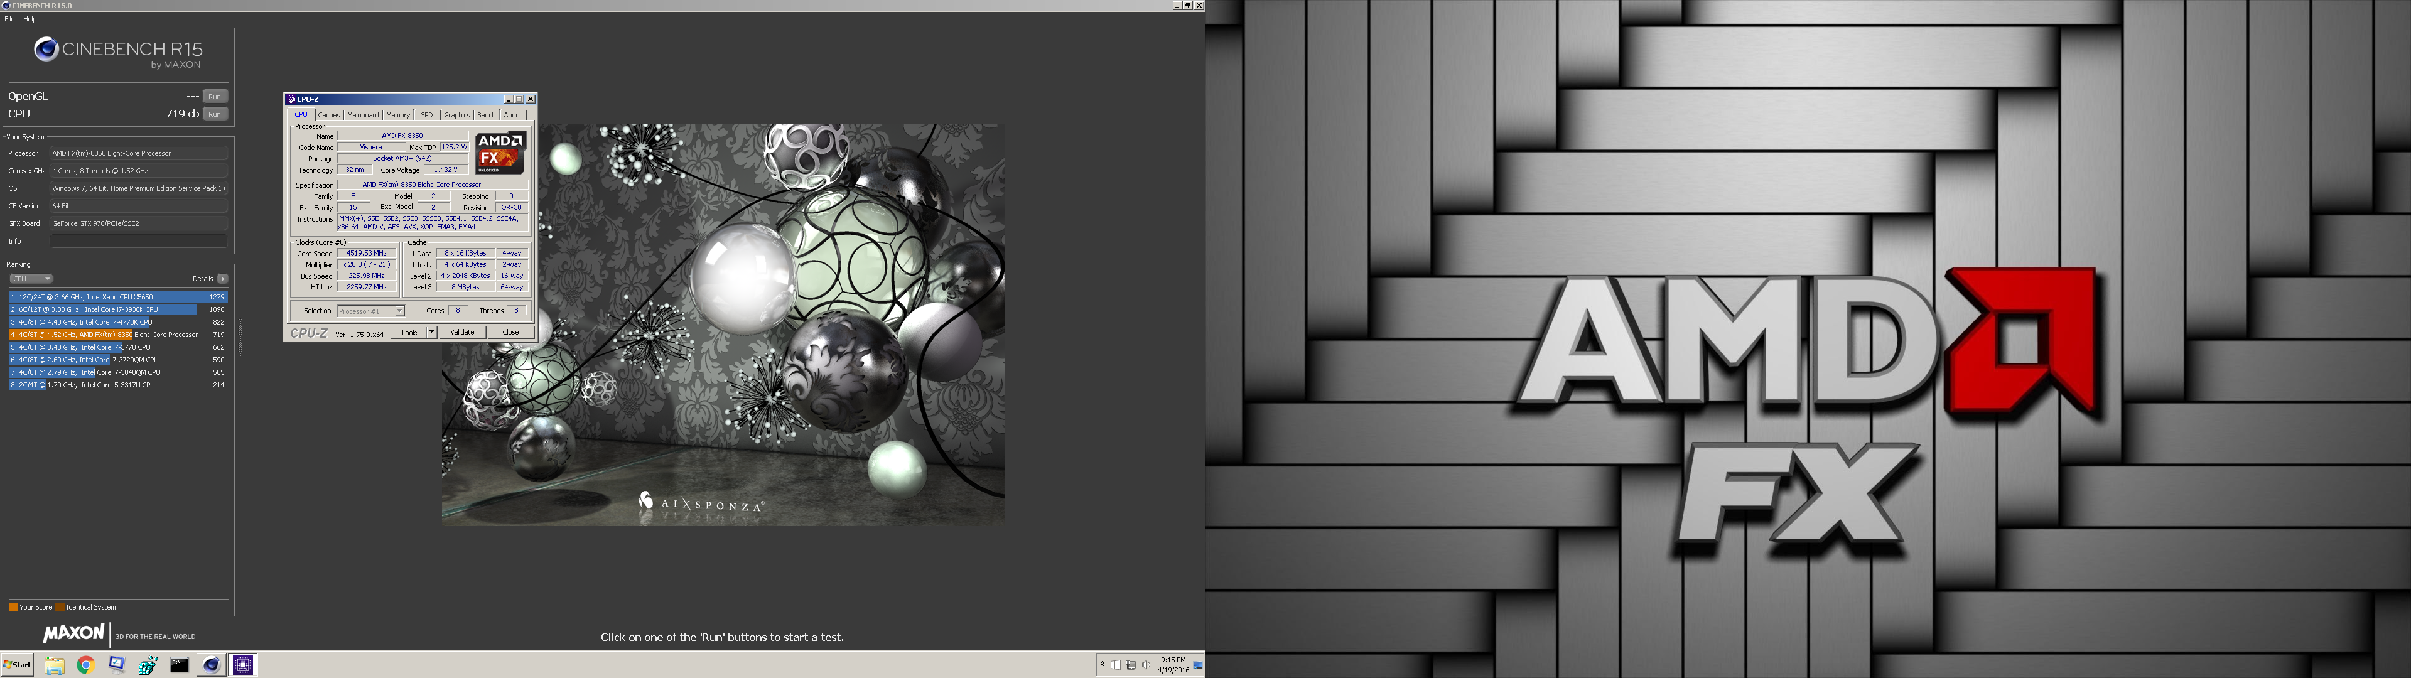This screenshot has width=2411, height=678.
Task: Click the Cinebench title bar icon
Action: (x=6, y=6)
